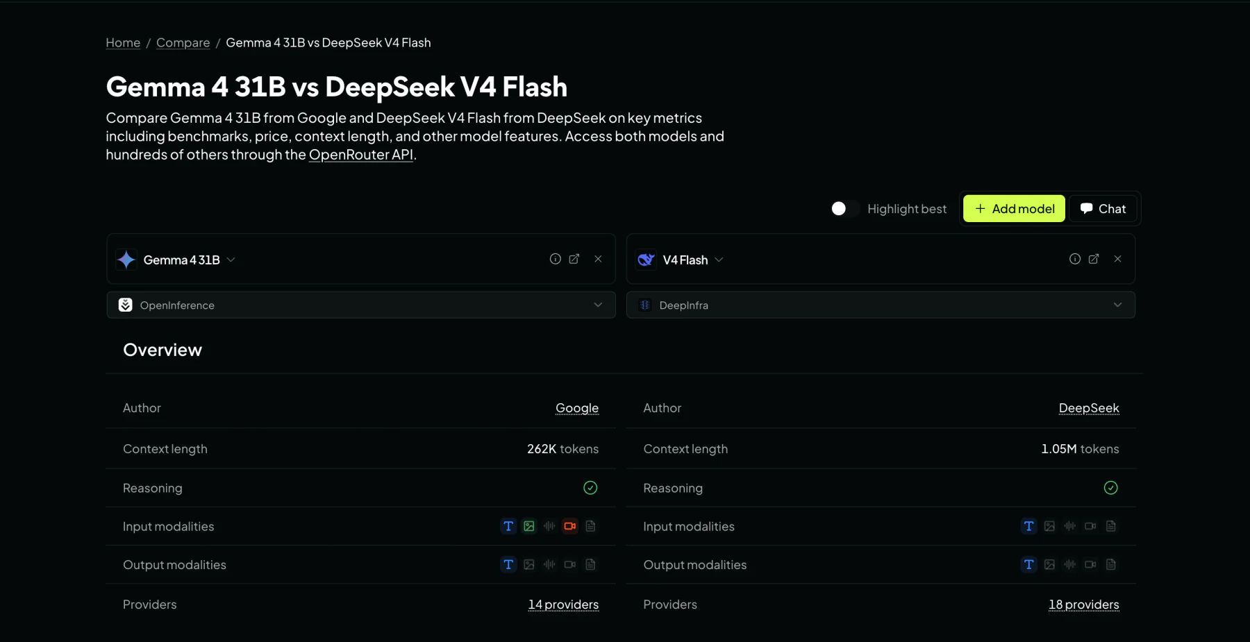The width and height of the screenshot is (1250, 642).
Task: Click the page title Gemma 4 31B vs DeepSeek V4 Flash
Action: click(x=337, y=87)
